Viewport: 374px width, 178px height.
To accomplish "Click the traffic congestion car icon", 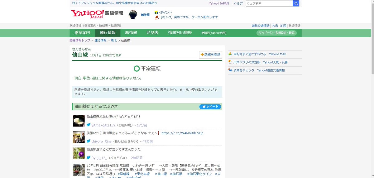I will (230, 70).
